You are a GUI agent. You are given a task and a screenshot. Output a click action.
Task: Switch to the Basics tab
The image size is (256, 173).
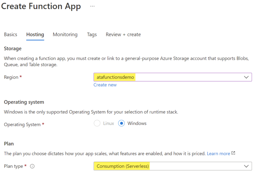coord(11,35)
